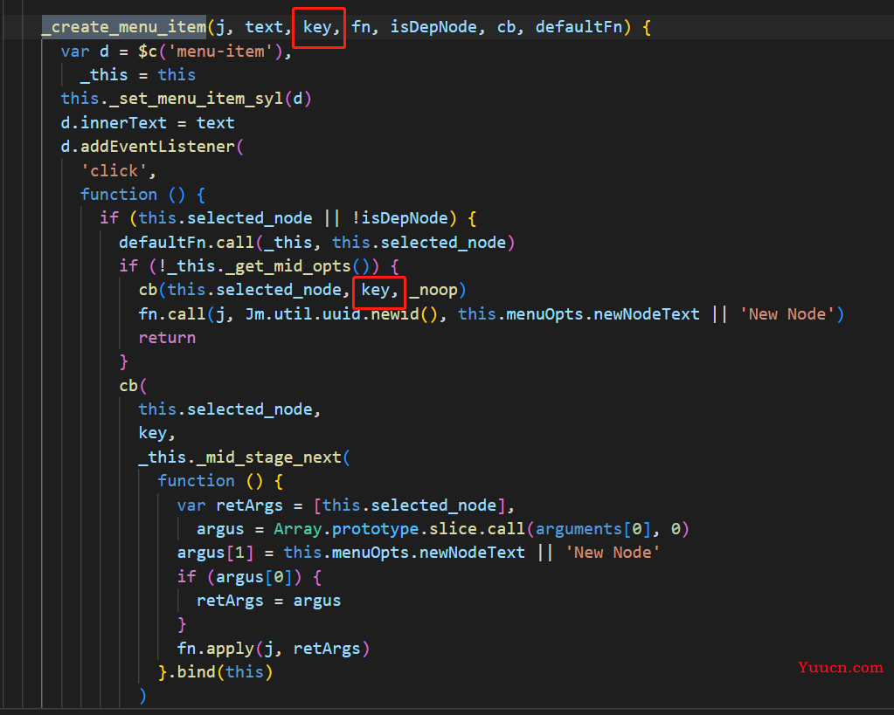Click the _noop argument

pyautogui.click(x=433, y=290)
